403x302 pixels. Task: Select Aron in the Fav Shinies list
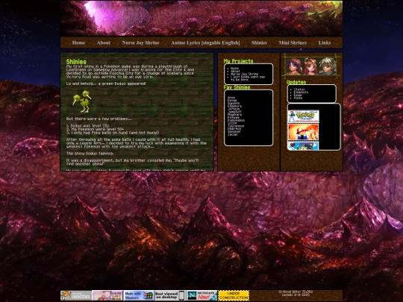(x=231, y=98)
